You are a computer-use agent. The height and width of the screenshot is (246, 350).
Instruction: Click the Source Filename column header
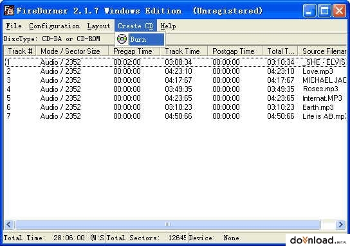point(322,51)
